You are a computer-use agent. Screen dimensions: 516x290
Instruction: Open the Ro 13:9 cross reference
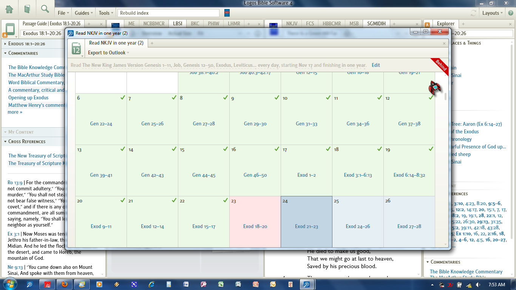(15, 182)
